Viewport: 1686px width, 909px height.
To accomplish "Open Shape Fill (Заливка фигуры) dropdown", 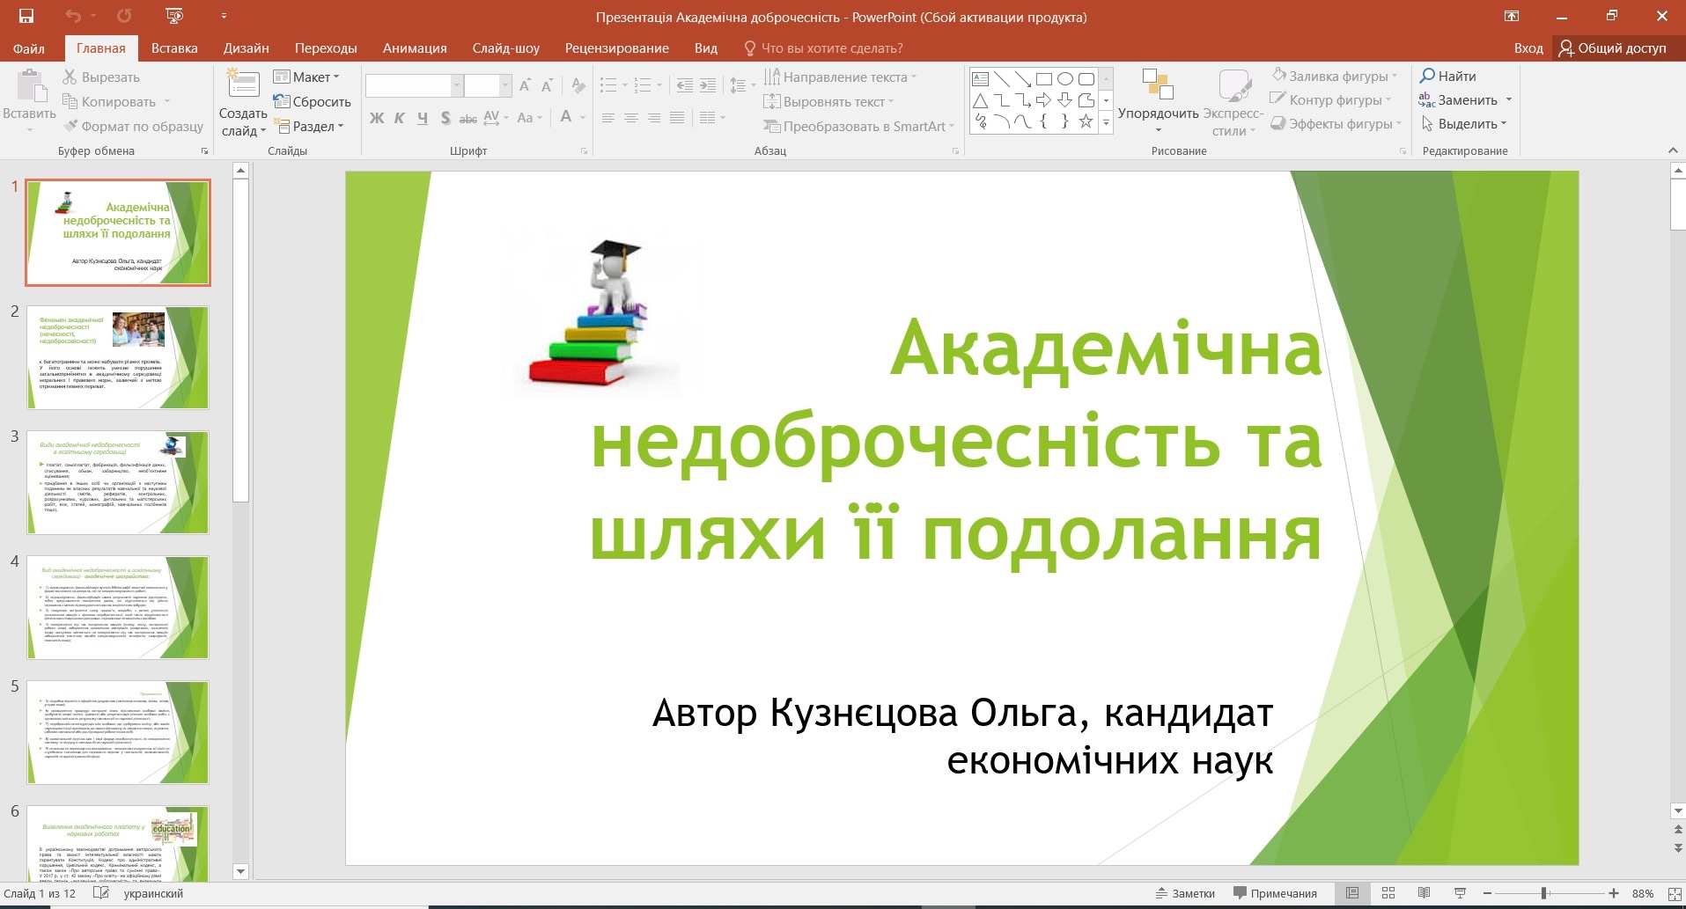I will (1335, 77).
